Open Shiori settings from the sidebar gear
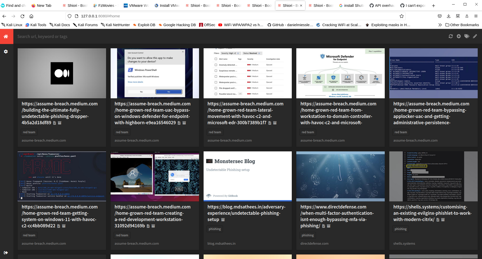The width and height of the screenshot is (482, 259). [x=6, y=52]
